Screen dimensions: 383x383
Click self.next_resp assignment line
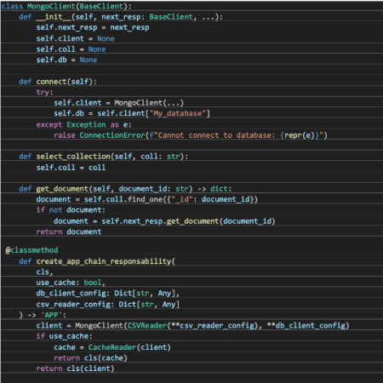point(93,27)
